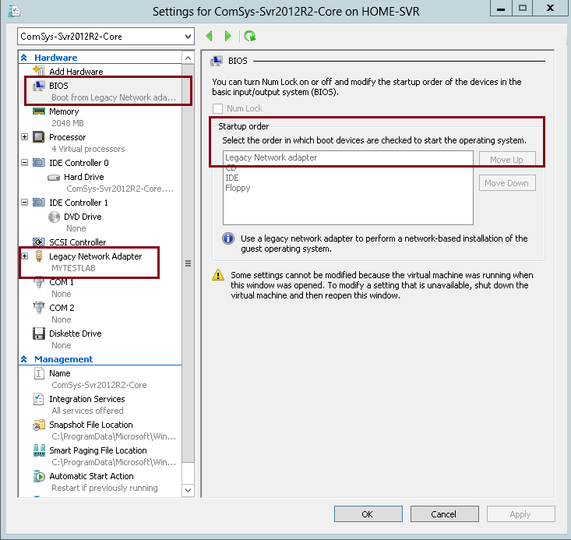Select the Diskette Drive floppy icon
This screenshot has width=571, height=540.
coord(39,334)
